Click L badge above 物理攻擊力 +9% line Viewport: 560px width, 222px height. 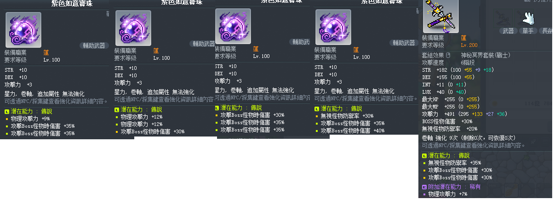pos(7,112)
